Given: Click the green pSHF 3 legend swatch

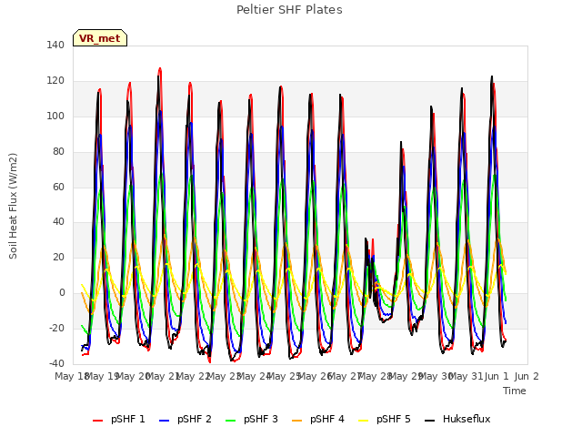Looking at the screenshot, I should point(230,421).
